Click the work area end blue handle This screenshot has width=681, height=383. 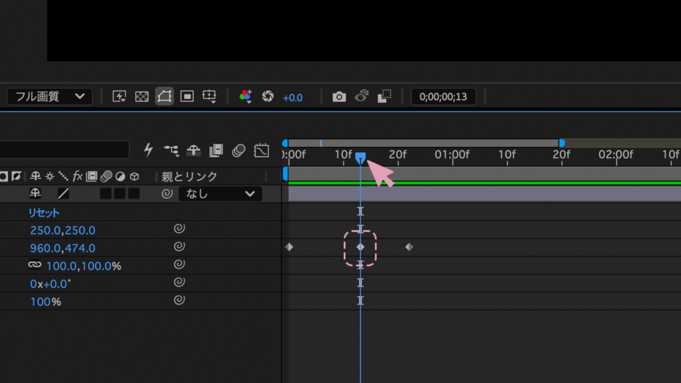[561, 143]
